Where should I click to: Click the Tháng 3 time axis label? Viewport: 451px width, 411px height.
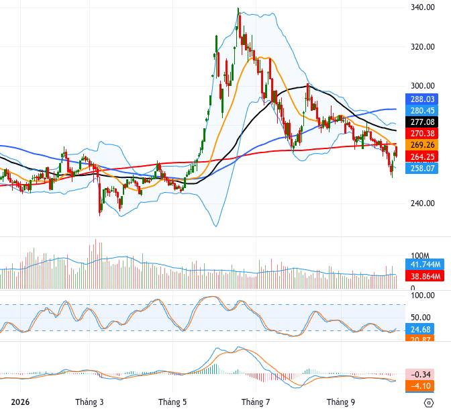[x=89, y=402]
